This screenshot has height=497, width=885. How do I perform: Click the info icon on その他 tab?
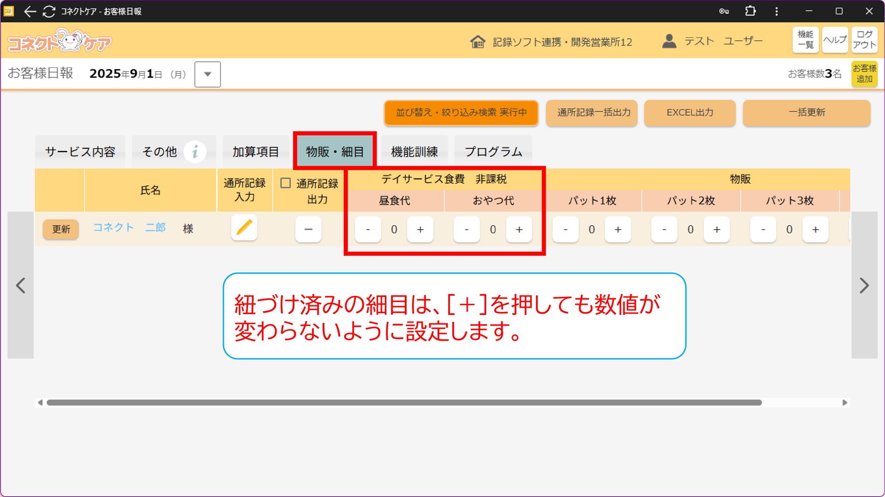[195, 152]
